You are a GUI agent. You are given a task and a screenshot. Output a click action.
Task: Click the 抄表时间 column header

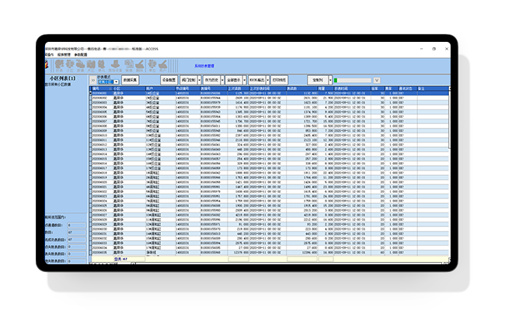(x=352, y=88)
